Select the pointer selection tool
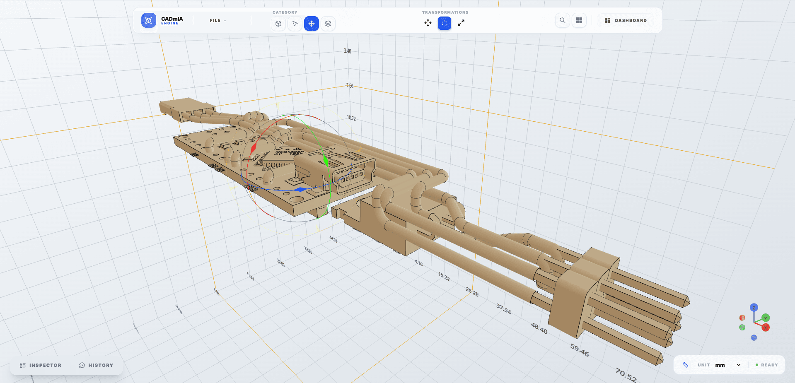Screen dimensions: 795x383 coord(295,24)
